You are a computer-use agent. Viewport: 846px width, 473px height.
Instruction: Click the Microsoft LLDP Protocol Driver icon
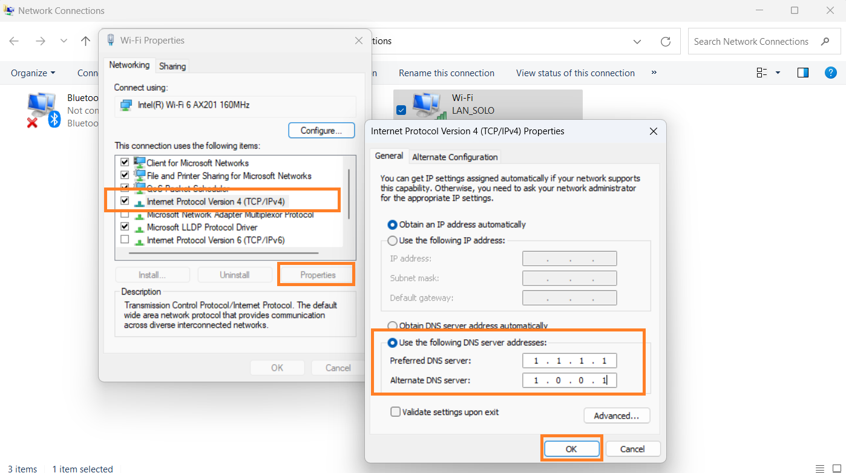139,227
